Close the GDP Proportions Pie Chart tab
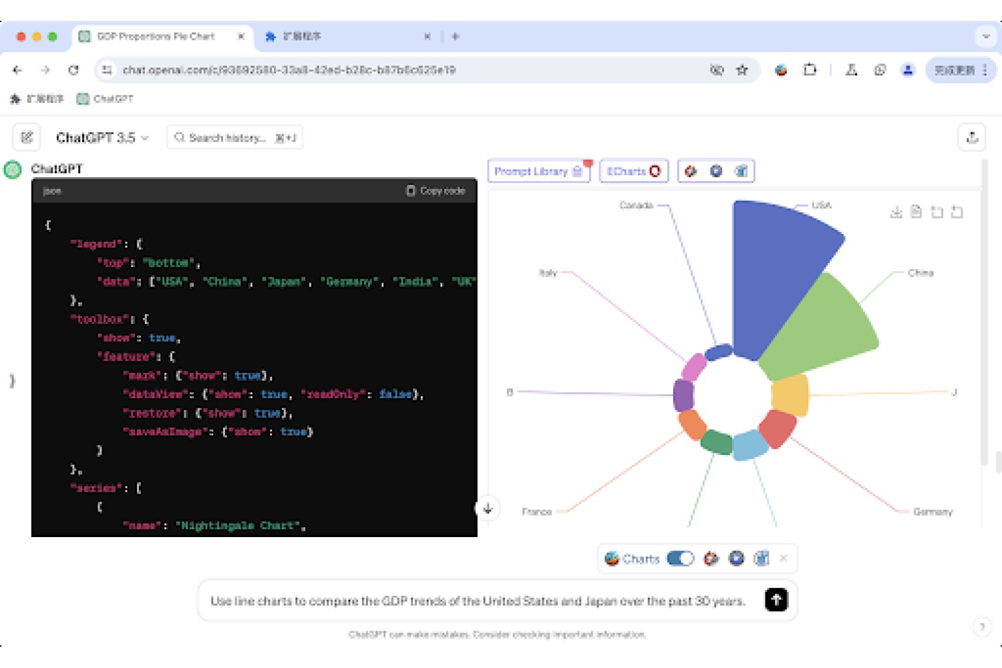This screenshot has width=1002, height=668. tap(241, 37)
